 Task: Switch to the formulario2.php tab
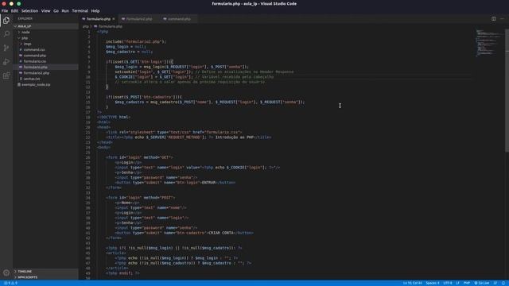click(139, 19)
